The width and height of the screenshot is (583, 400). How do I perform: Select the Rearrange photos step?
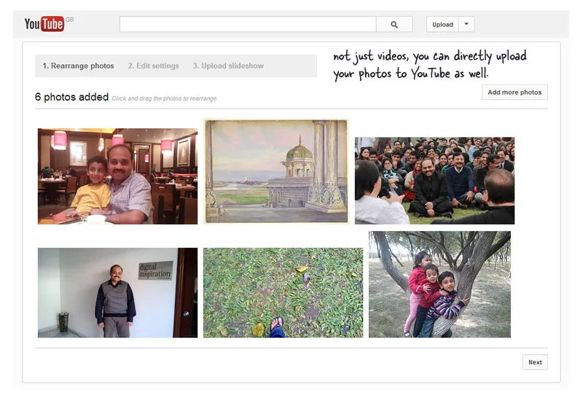coord(78,66)
